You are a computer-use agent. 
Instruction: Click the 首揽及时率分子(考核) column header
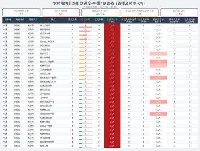pyautogui.click(x=129, y=20)
